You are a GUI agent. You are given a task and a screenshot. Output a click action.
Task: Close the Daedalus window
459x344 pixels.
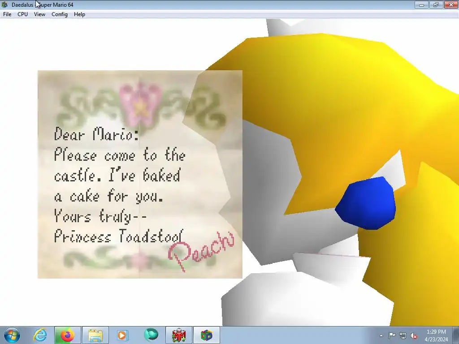[451, 4]
